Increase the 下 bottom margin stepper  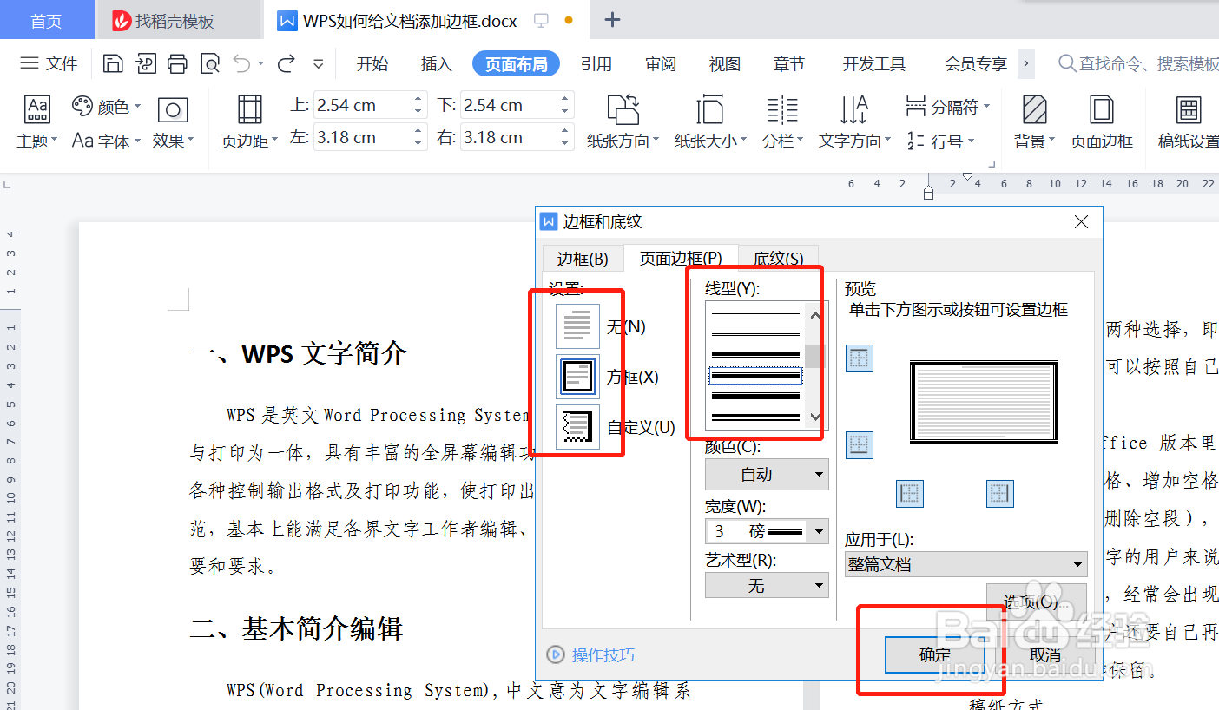coord(566,99)
